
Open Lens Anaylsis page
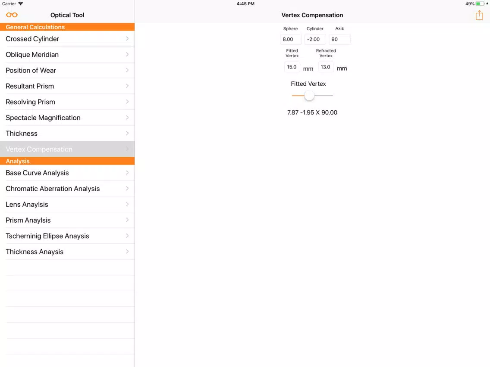point(67,205)
